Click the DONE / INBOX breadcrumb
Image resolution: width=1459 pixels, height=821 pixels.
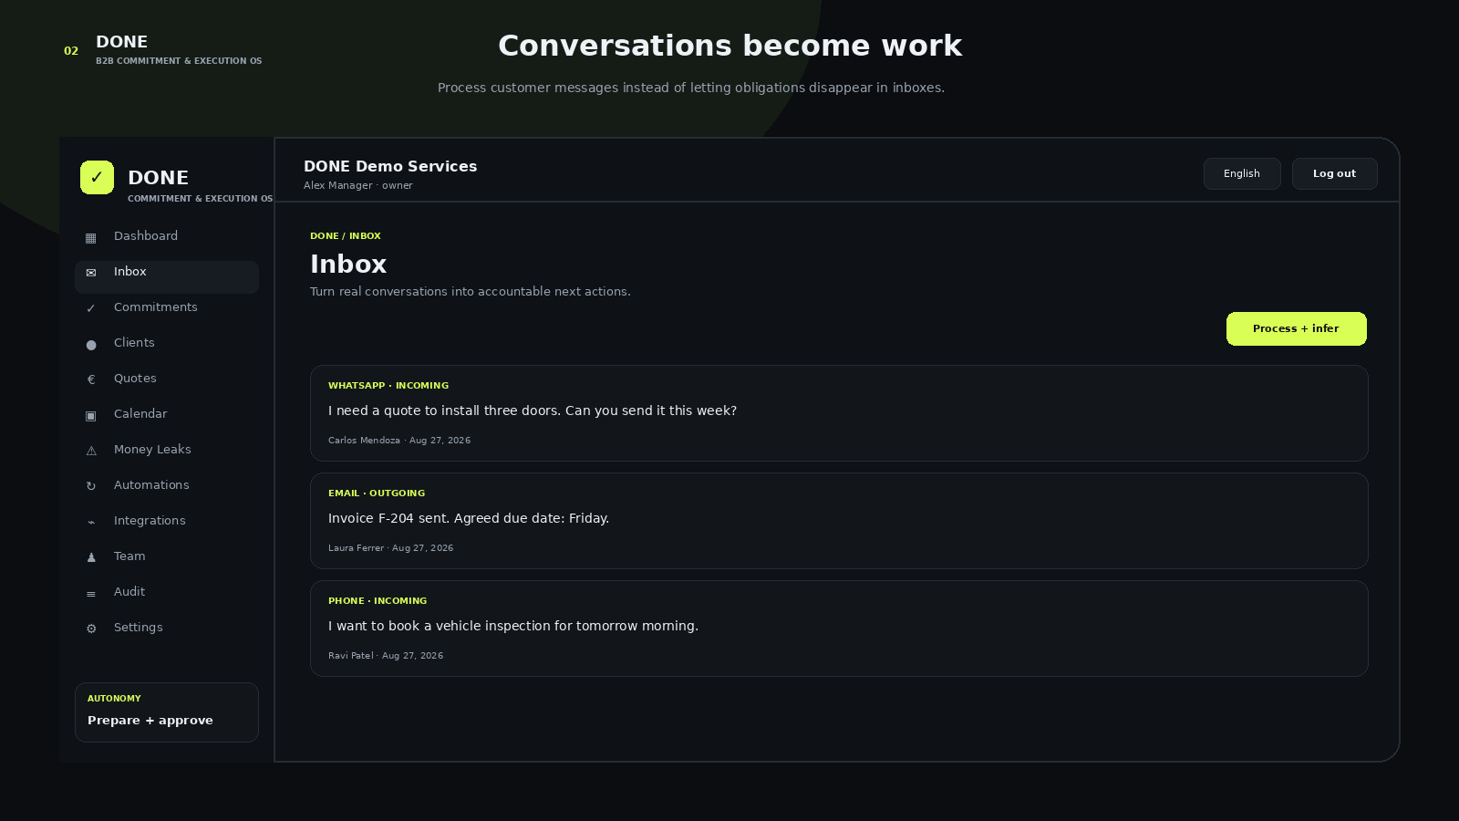[346, 236]
